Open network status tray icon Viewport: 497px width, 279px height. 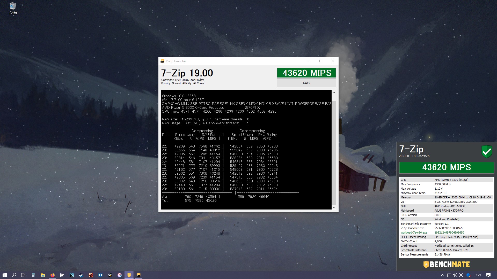pos(449,275)
